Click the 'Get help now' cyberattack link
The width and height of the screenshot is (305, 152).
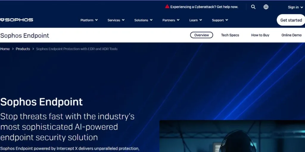point(228,7)
